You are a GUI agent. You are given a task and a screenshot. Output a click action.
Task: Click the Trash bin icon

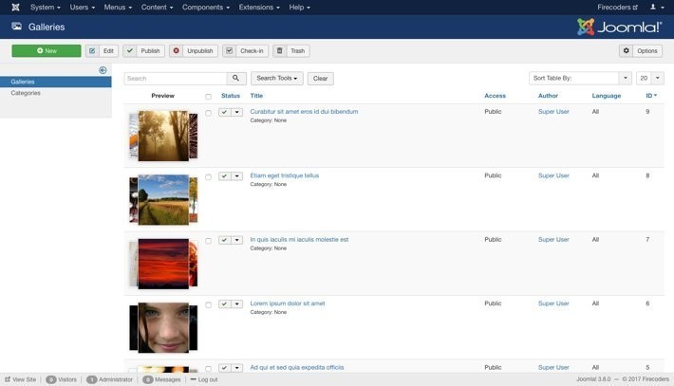coord(280,50)
